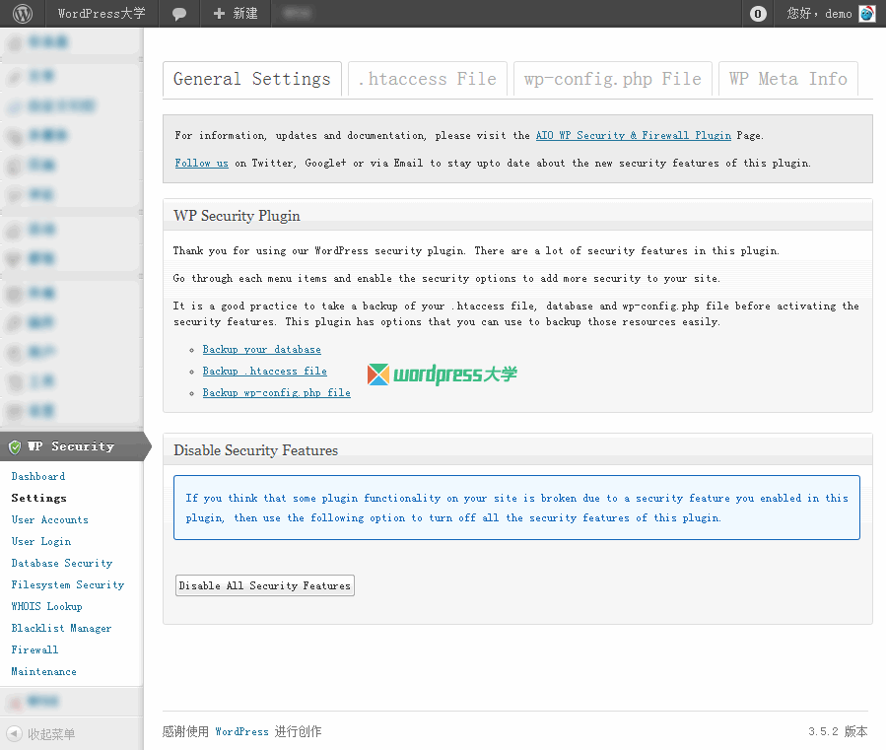This screenshot has width=886, height=750.
Task: Open the WP Meta Info tab
Action: (788, 79)
